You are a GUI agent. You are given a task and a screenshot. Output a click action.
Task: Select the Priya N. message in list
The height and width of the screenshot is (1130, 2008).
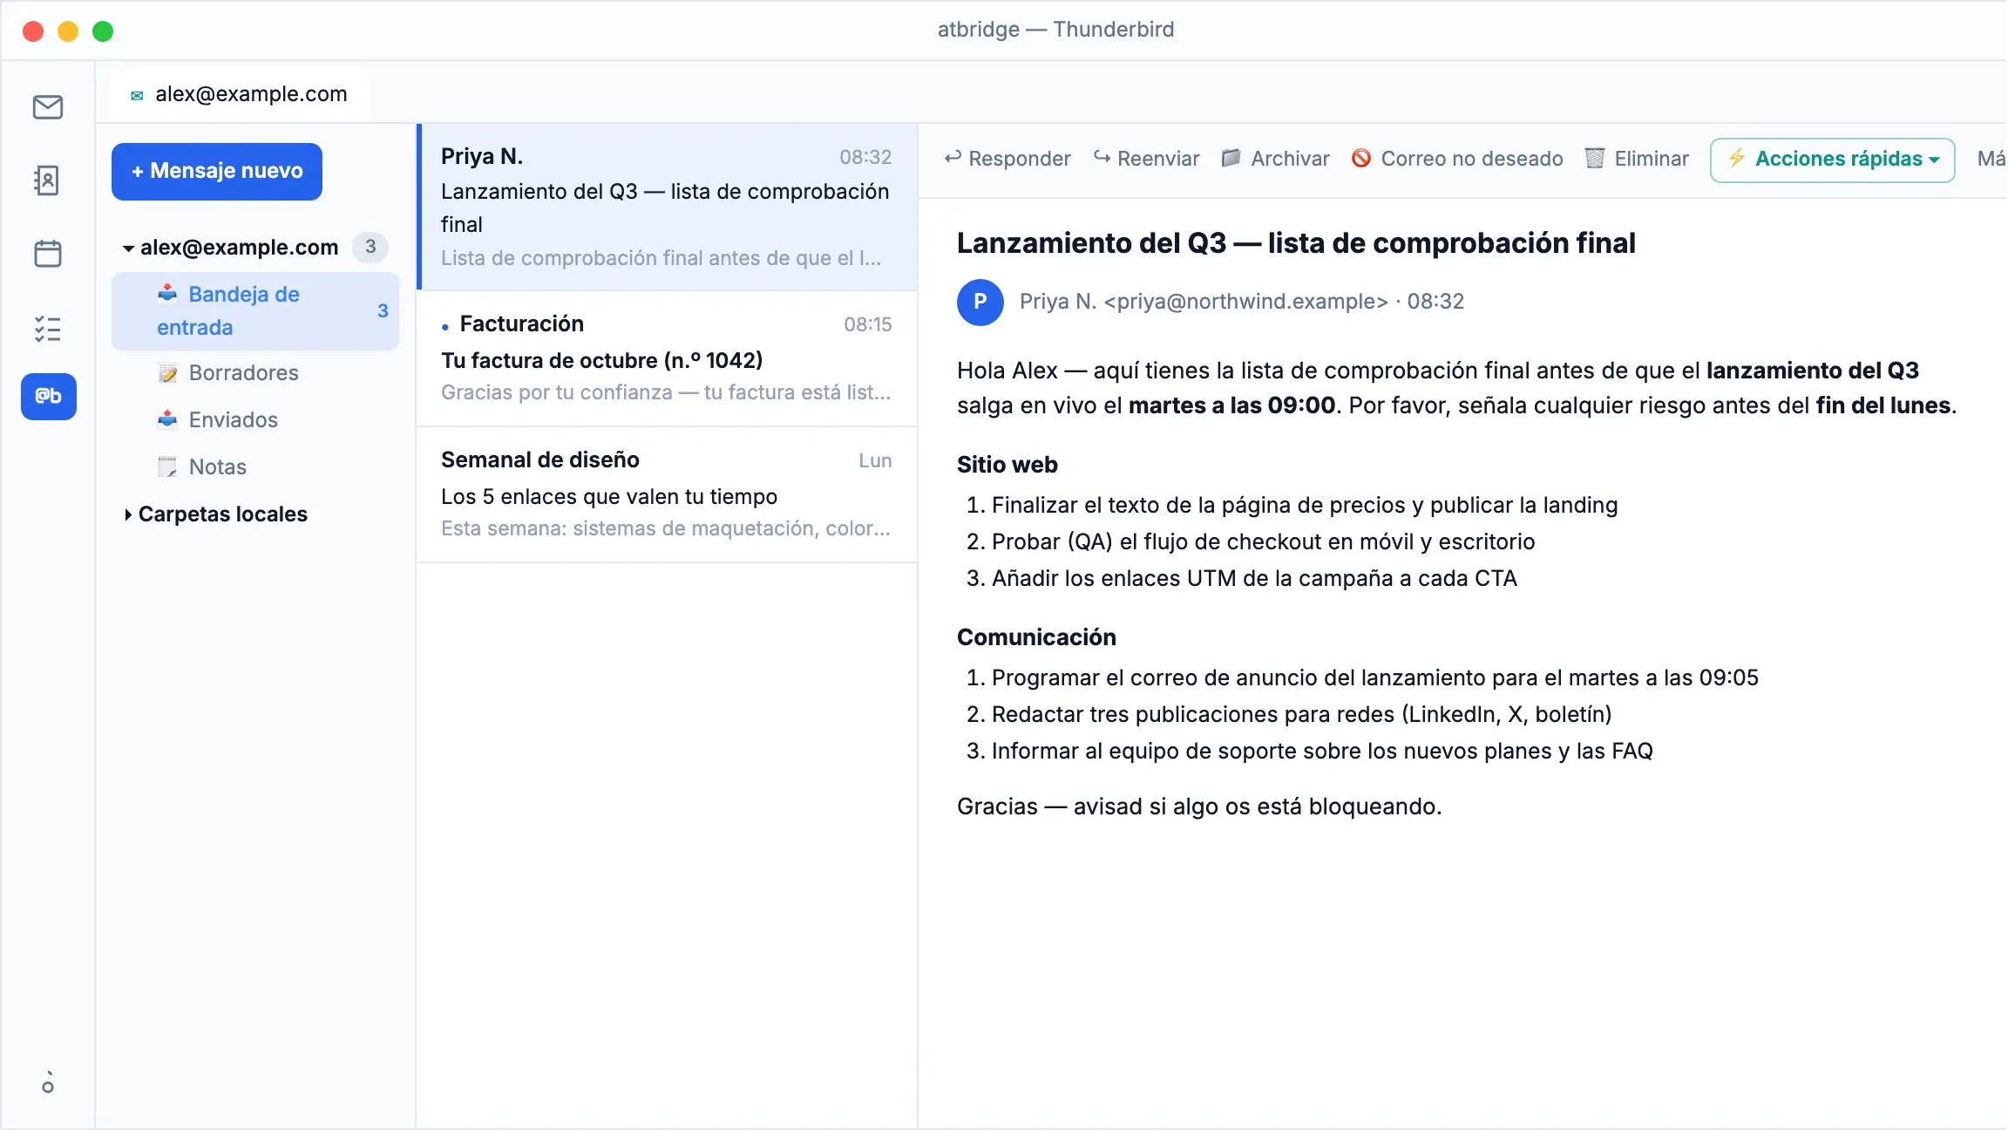(668, 207)
